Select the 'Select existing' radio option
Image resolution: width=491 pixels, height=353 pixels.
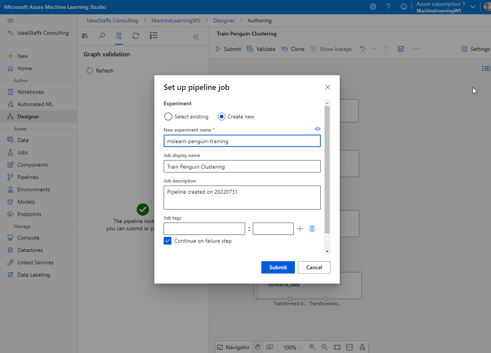(x=168, y=117)
